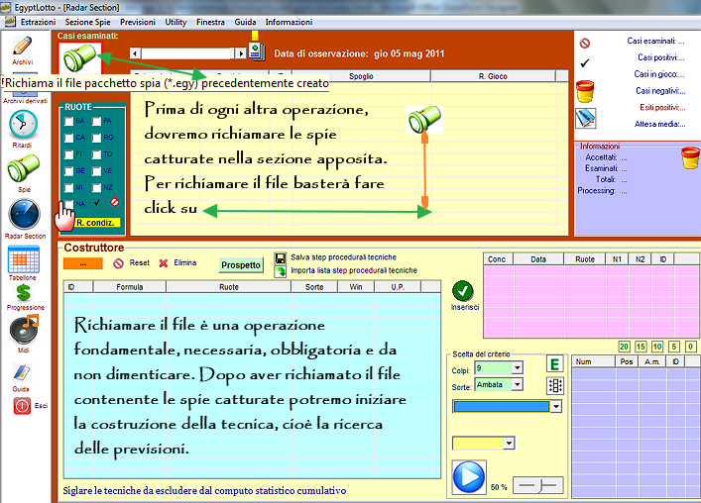Click the blue notebook icon beside Attesa media

coord(585,118)
